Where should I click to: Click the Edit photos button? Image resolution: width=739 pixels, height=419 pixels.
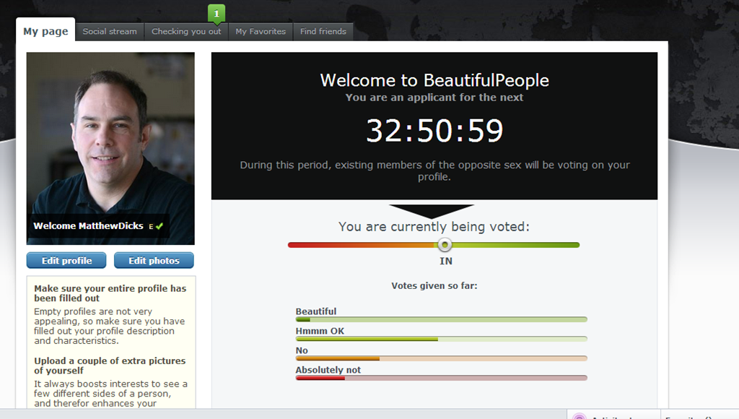(x=154, y=261)
